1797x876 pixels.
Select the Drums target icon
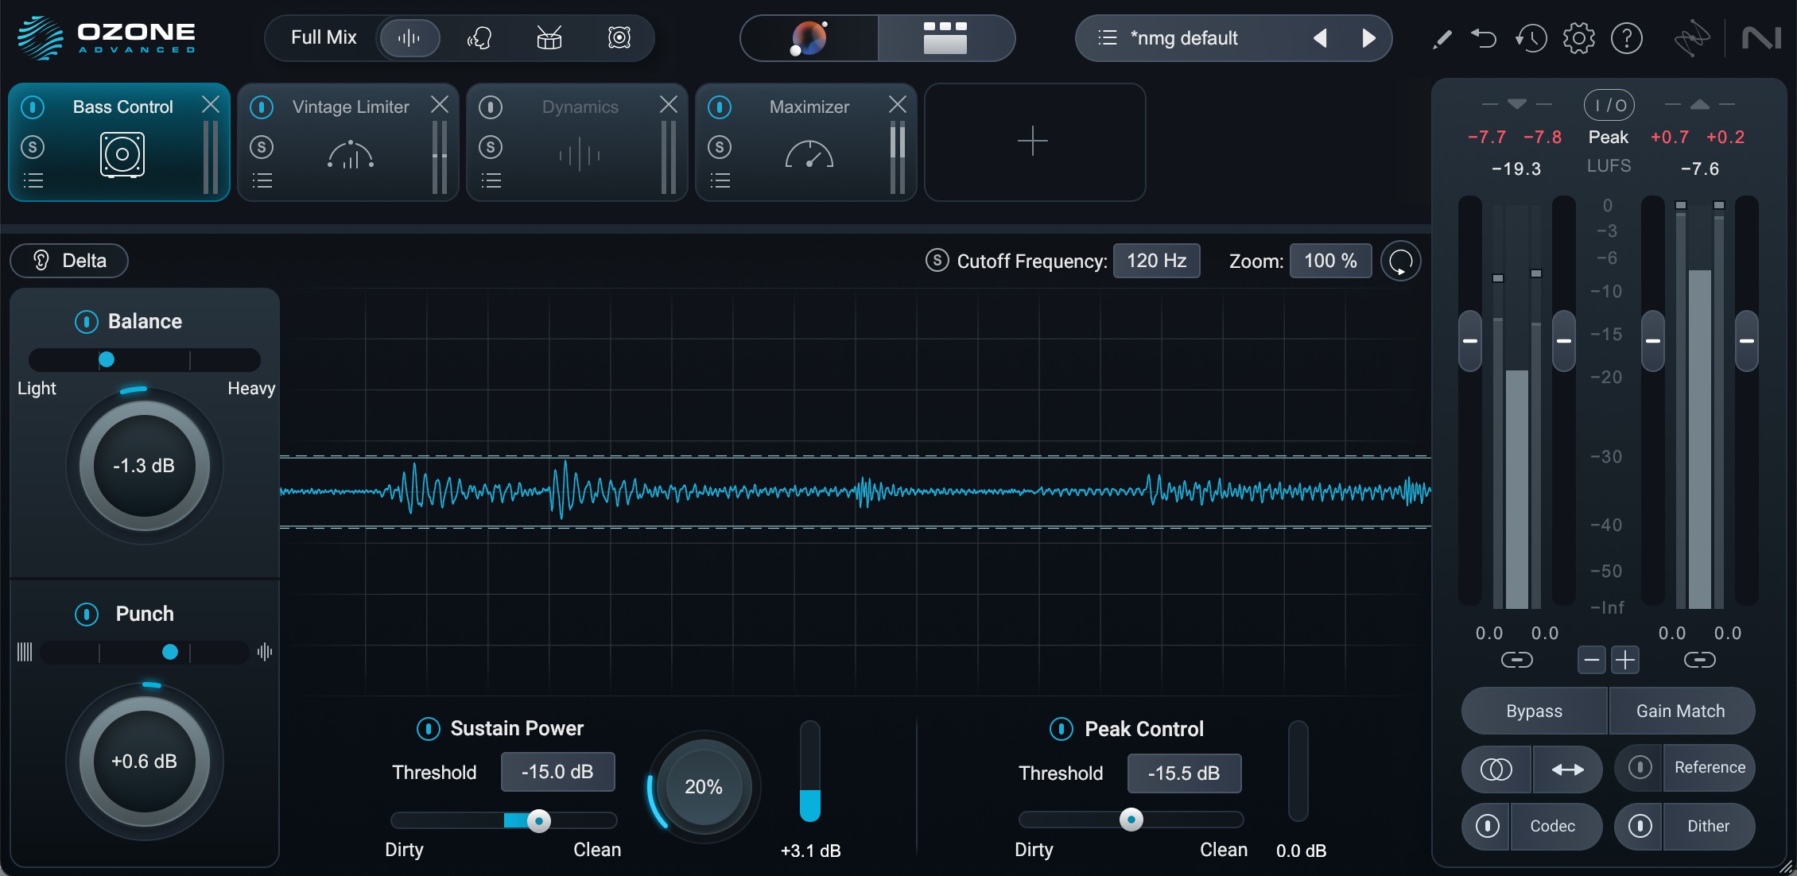[x=549, y=37]
